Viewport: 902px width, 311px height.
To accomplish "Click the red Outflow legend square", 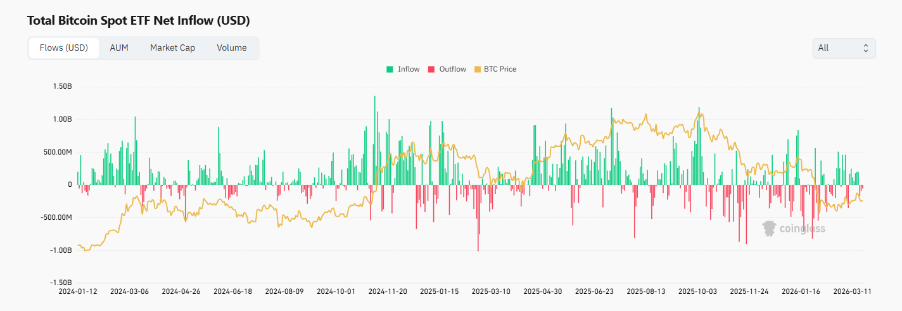I will (x=431, y=69).
